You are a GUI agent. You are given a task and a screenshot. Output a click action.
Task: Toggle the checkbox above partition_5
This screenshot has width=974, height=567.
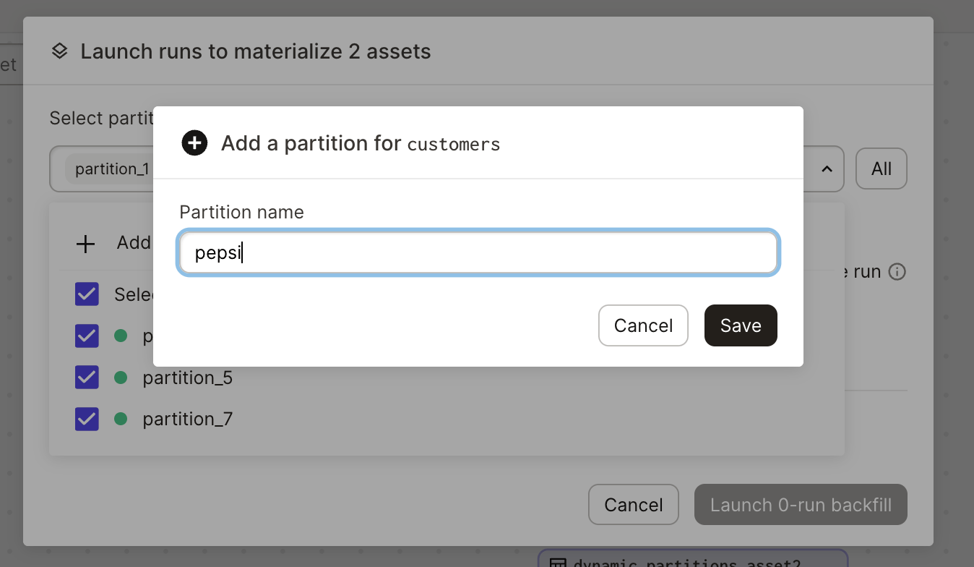[x=87, y=336]
